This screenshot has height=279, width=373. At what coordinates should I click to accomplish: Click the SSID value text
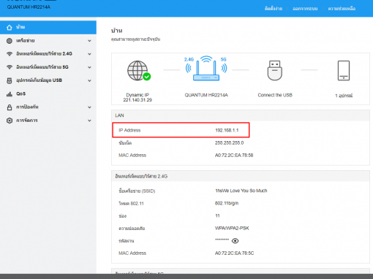tap(241, 191)
